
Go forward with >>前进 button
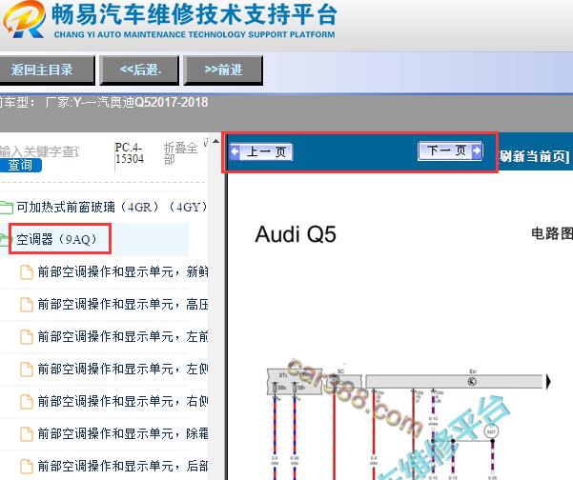point(223,70)
